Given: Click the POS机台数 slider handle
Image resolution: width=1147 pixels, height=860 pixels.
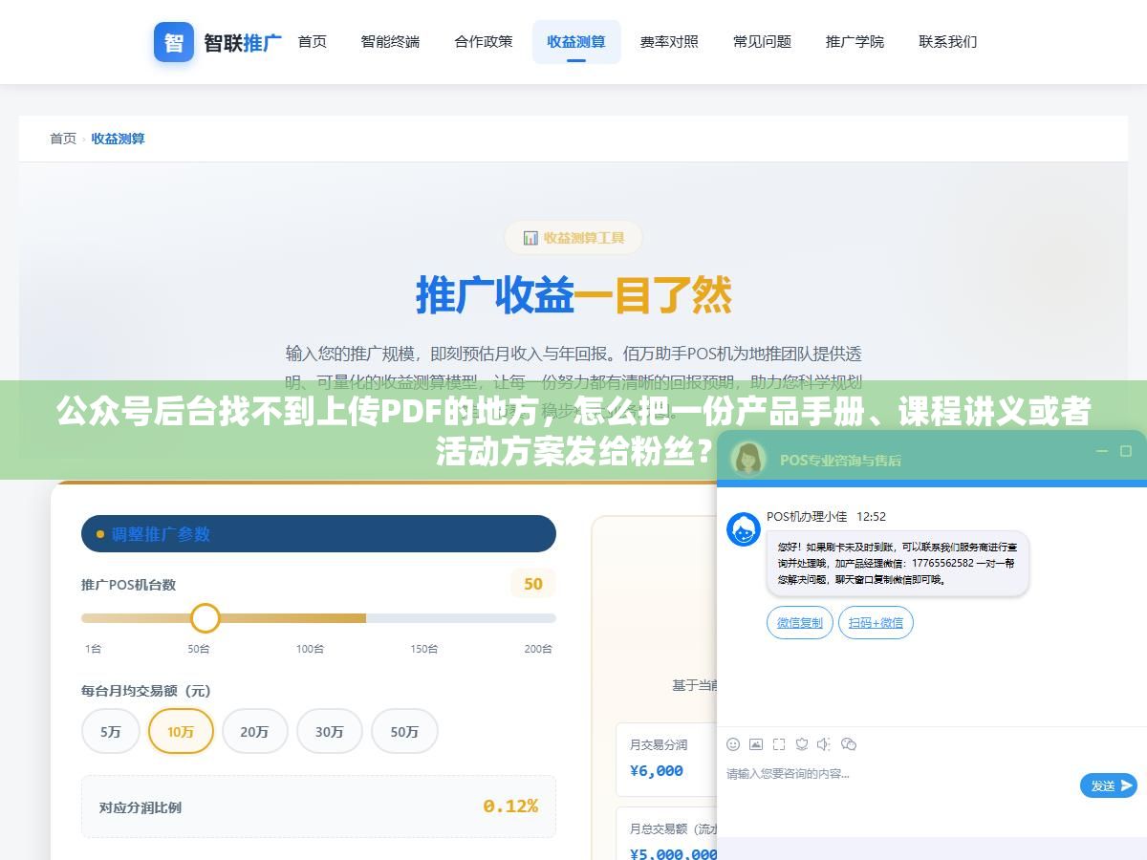Looking at the screenshot, I should click(205, 618).
